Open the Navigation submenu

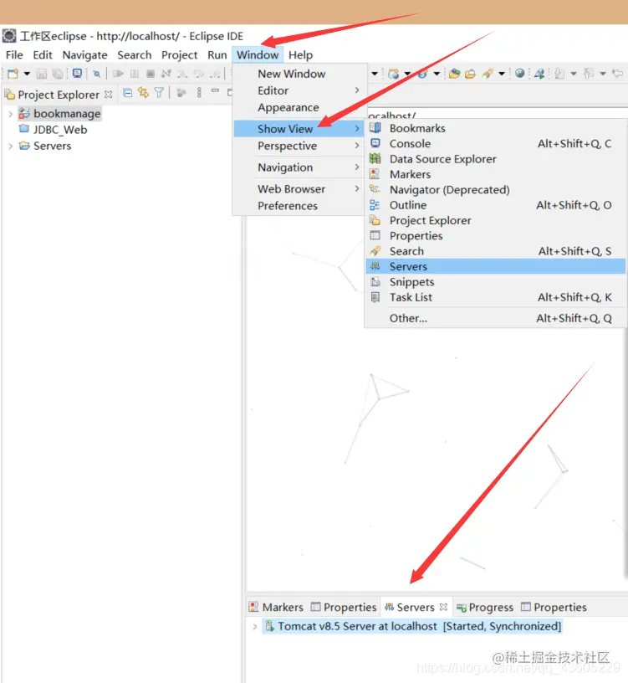click(x=300, y=167)
